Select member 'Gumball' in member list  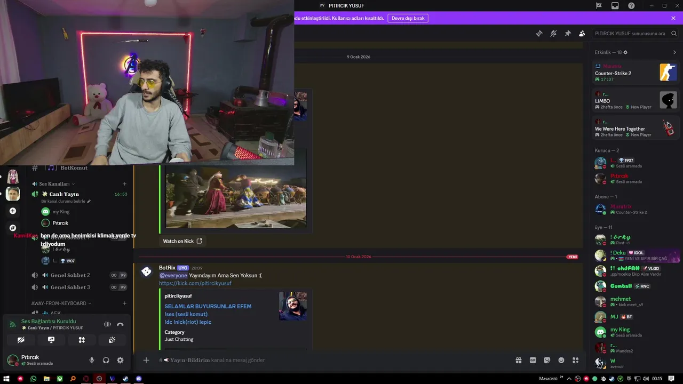pos(636,286)
